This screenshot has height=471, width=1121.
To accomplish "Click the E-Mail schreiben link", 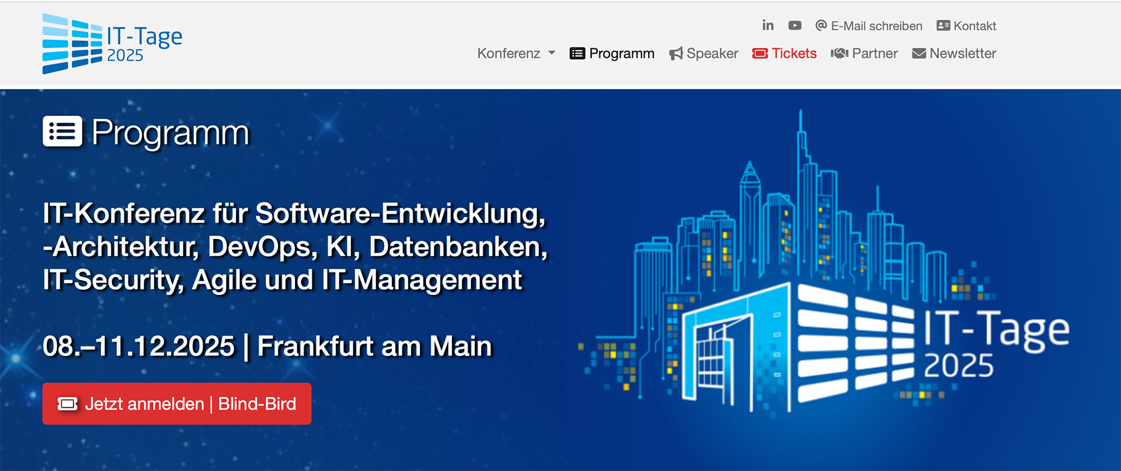I will pyautogui.click(x=869, y=26).
